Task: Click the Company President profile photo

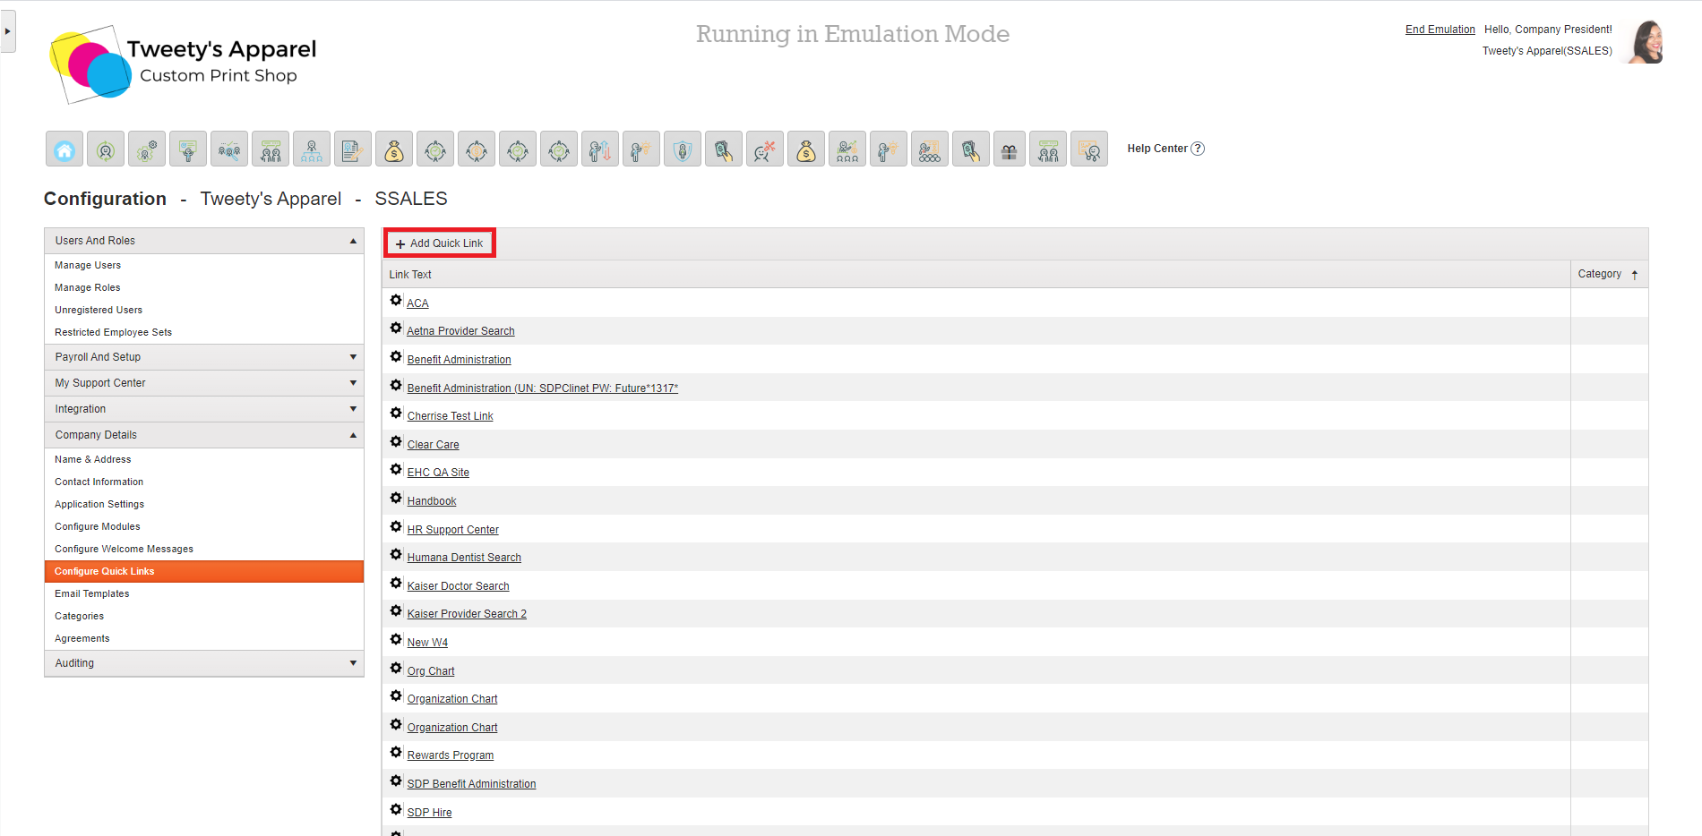Action: 1646,41
